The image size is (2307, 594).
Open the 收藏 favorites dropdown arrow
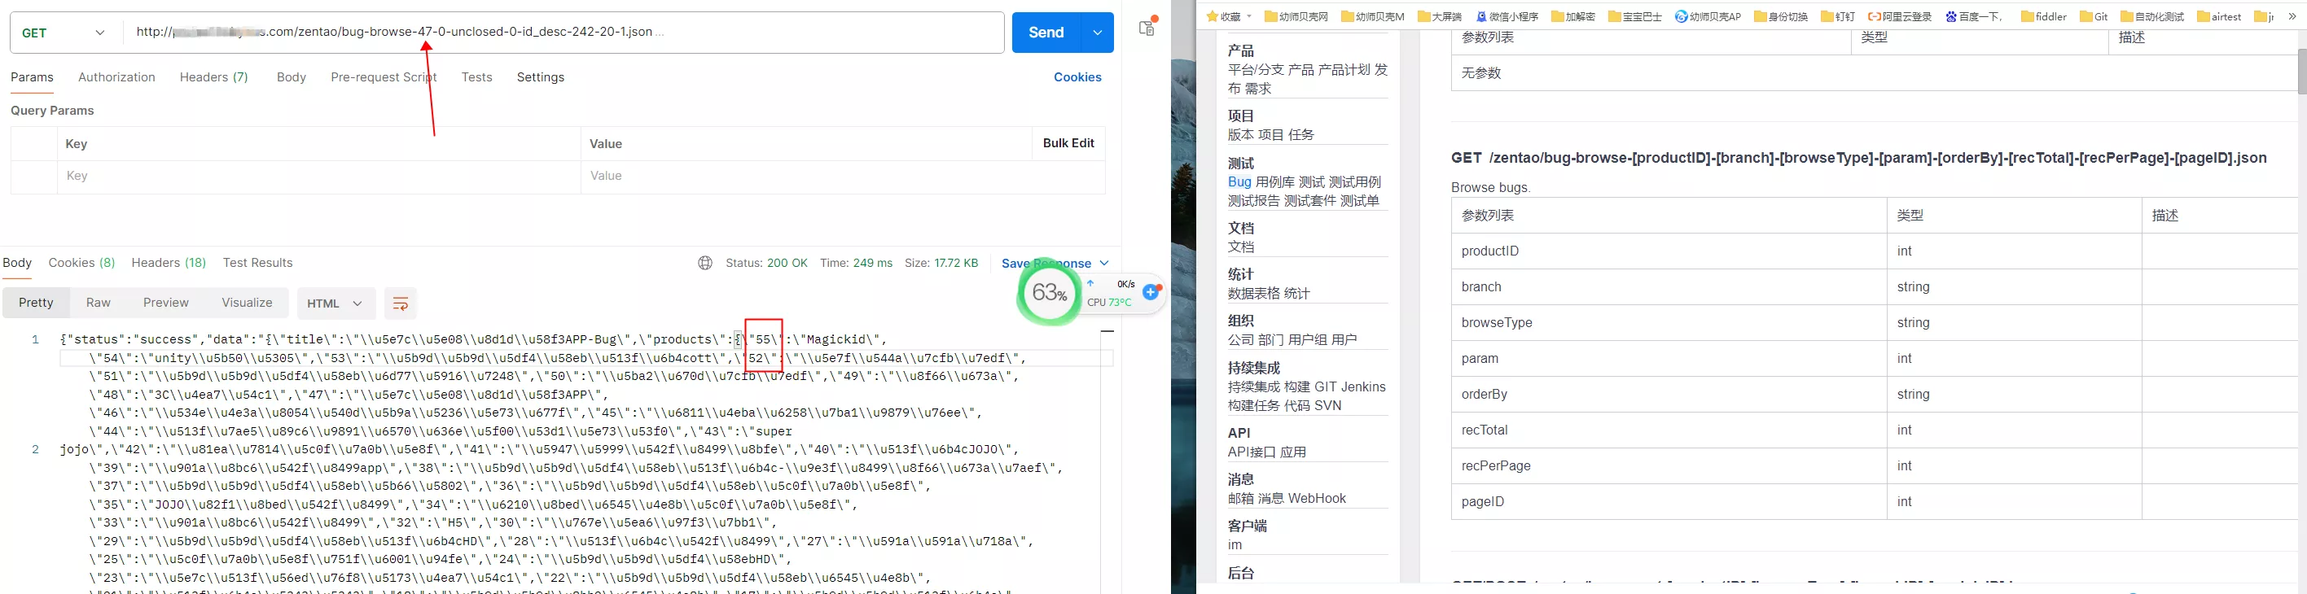[1249, 16]
